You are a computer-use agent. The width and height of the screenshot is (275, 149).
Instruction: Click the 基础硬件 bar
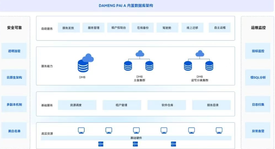coord(136,138)
